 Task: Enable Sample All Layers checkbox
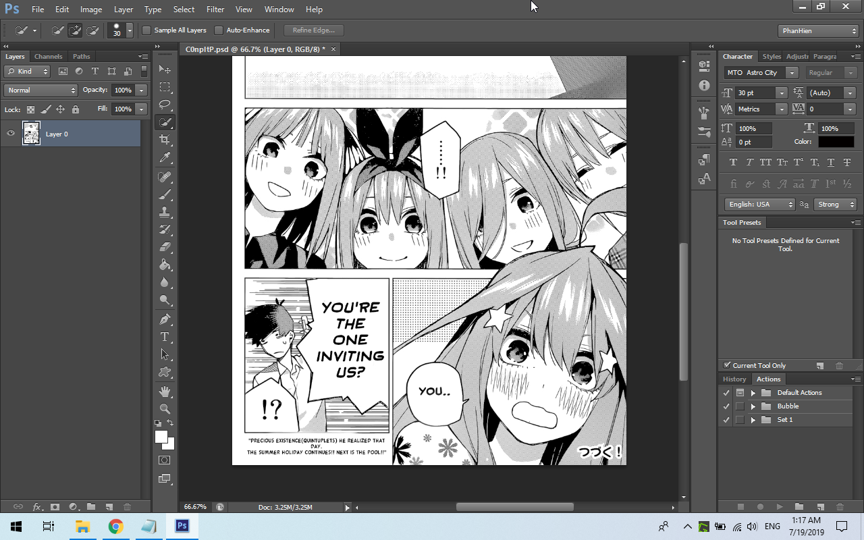(146, 30)
